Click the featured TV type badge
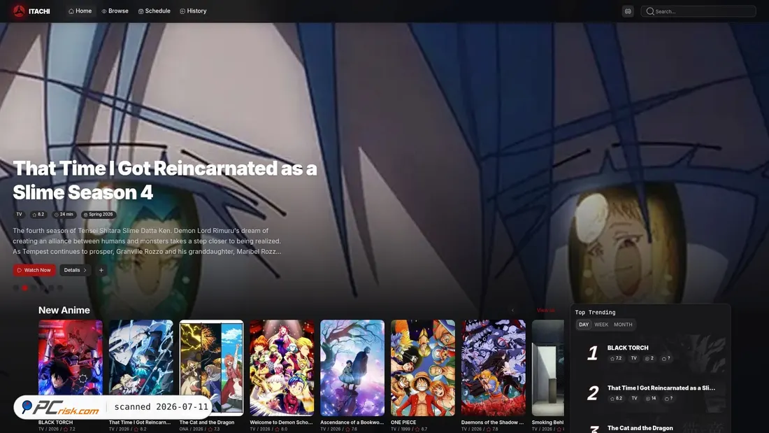This screenshot has width=769, height=433. pyautogui.click(x=19, y=215)
